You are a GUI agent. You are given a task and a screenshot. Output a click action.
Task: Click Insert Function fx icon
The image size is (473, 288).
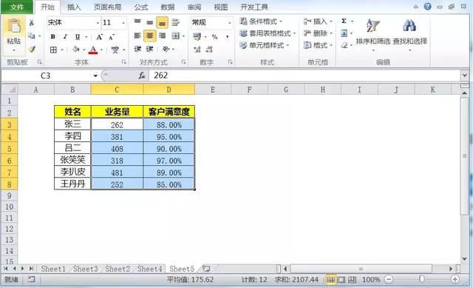[x=142, y=76]
